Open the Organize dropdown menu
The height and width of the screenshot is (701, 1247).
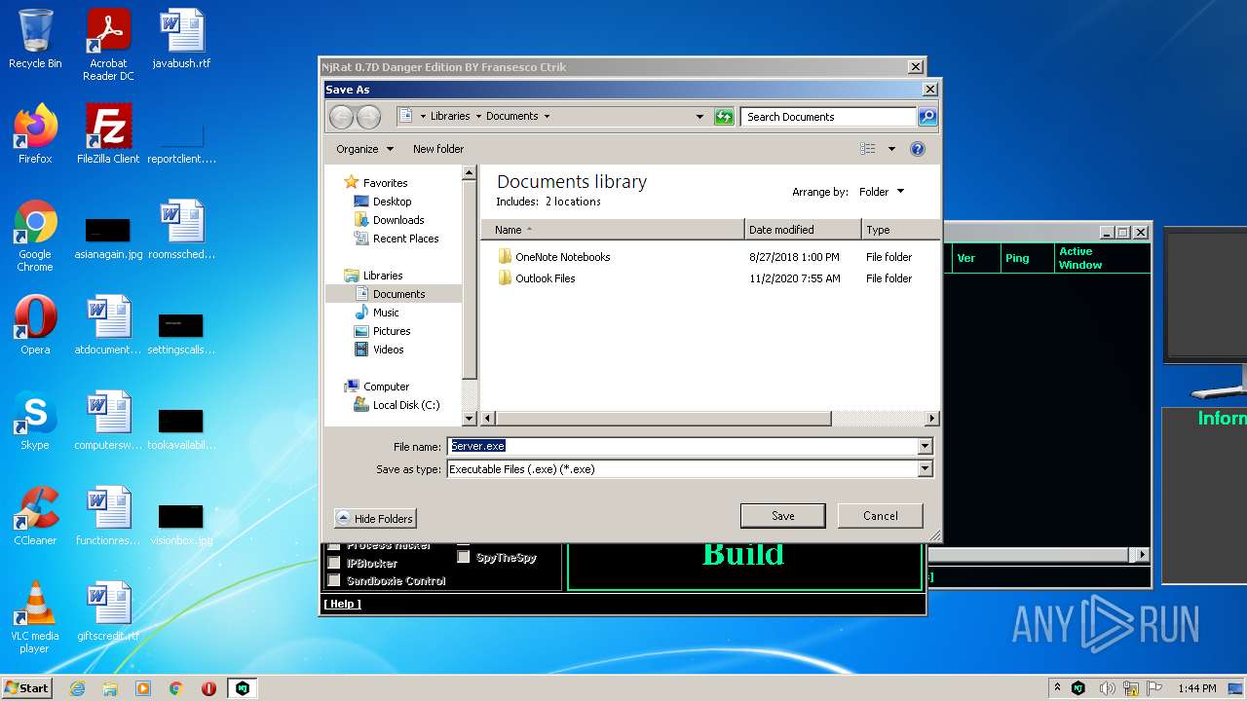pos(365,149)
